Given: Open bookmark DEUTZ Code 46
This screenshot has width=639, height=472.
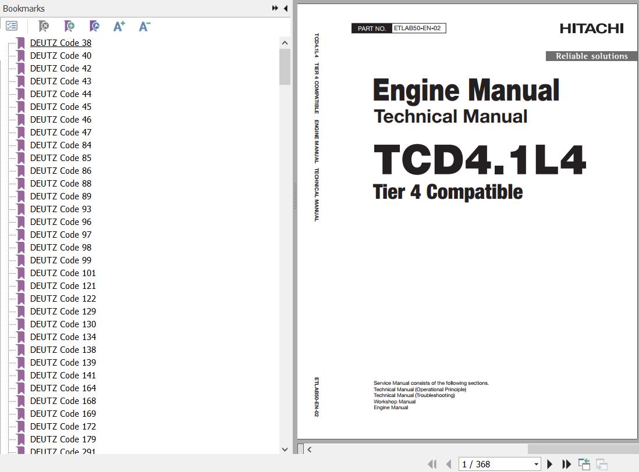Looking at the screenshot, I should [61, 120].
